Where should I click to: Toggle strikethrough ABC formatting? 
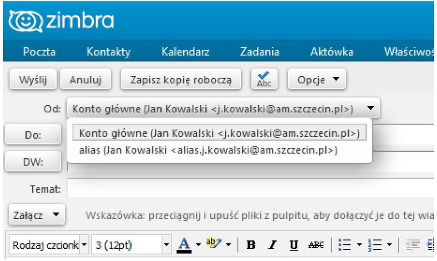(316, 245)
